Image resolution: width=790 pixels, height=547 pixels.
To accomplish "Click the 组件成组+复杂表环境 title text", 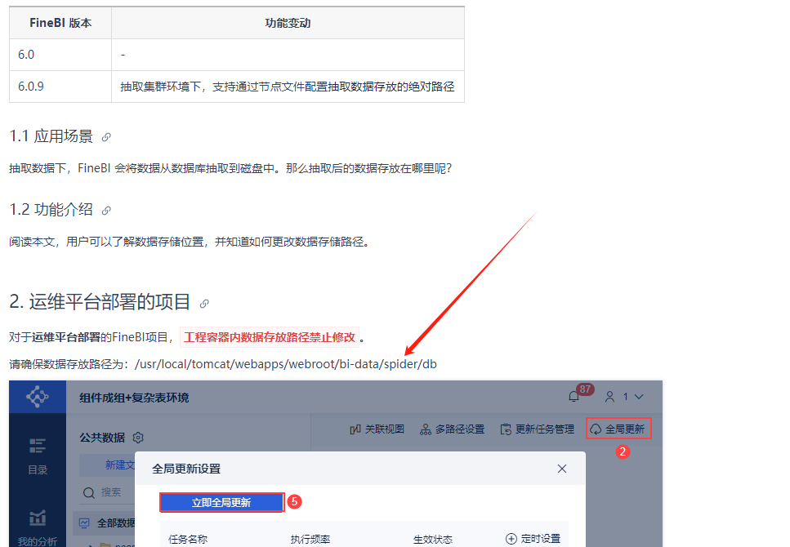I will coord(134,398).
